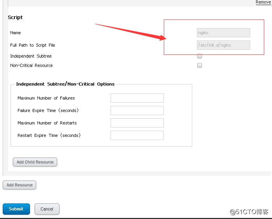Click the Non-Critical Resource label

[32, 65]
